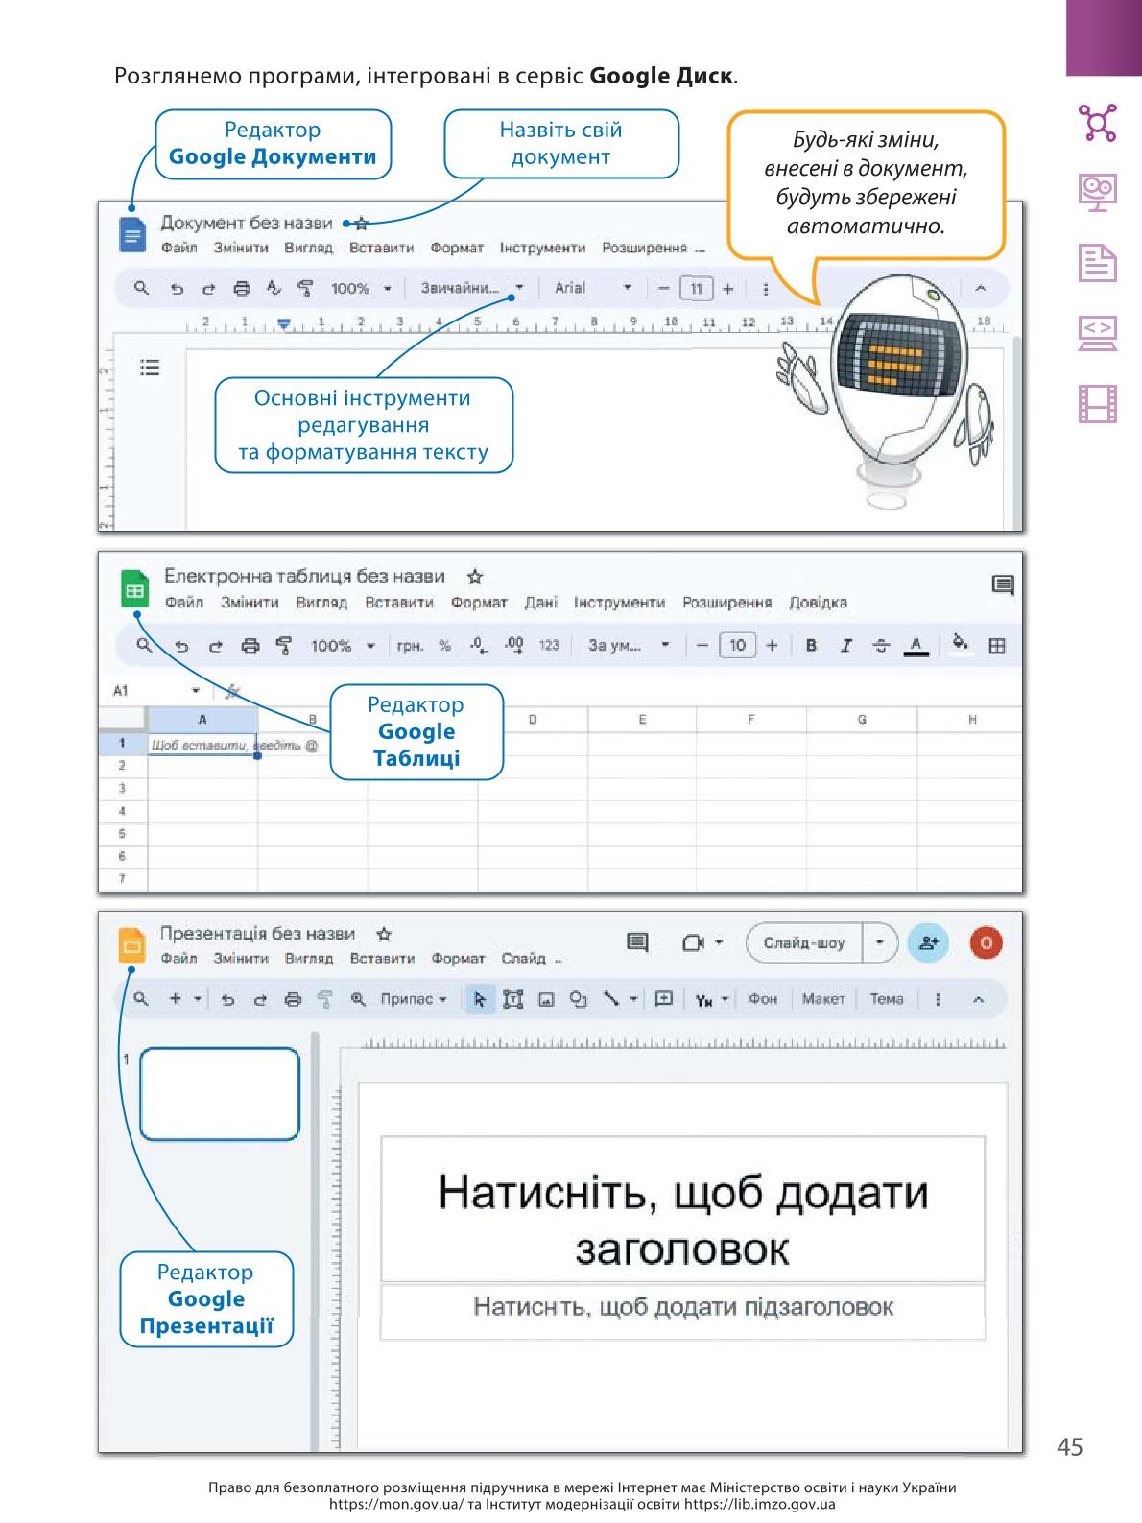The image size is (1142, 1523).
Task: Add a new slide with the plus button
Action: tap(175, 999)
